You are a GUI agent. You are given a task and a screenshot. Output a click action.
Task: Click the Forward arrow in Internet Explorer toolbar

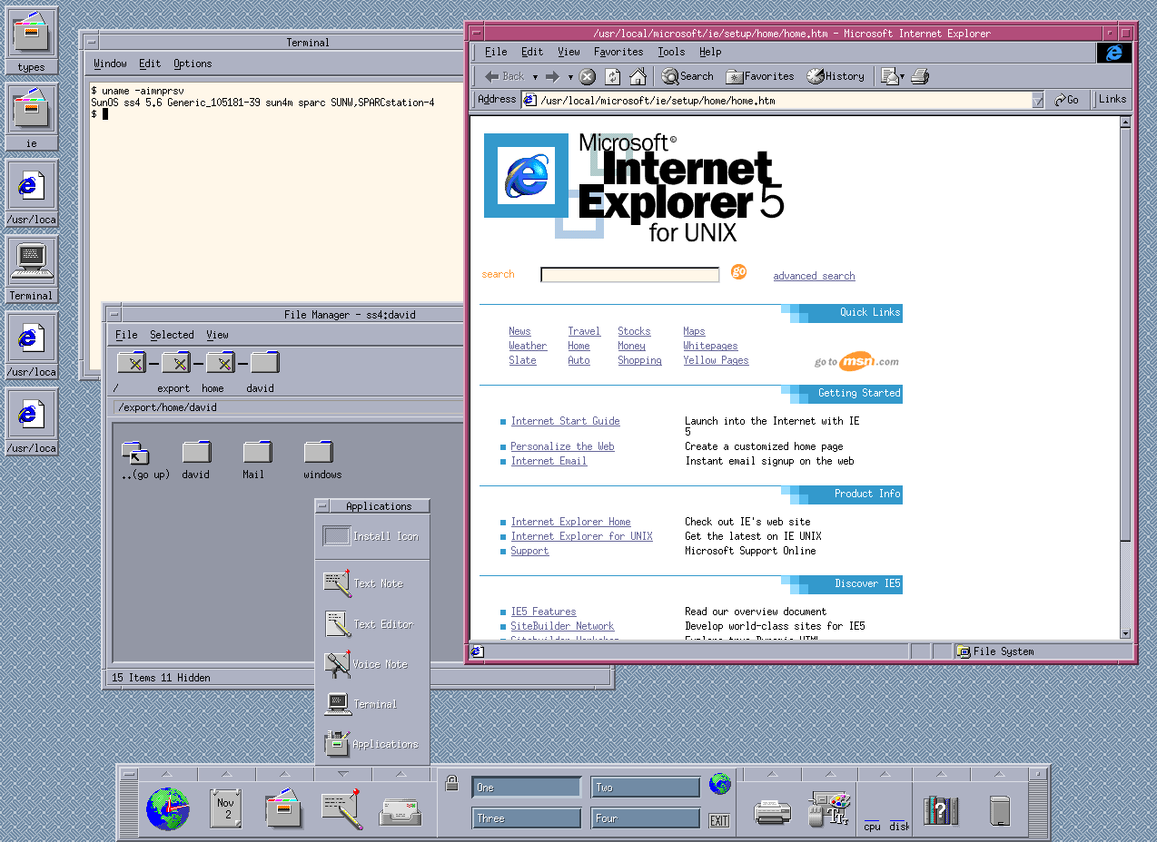pyautogui.click(x=552, y=76)
